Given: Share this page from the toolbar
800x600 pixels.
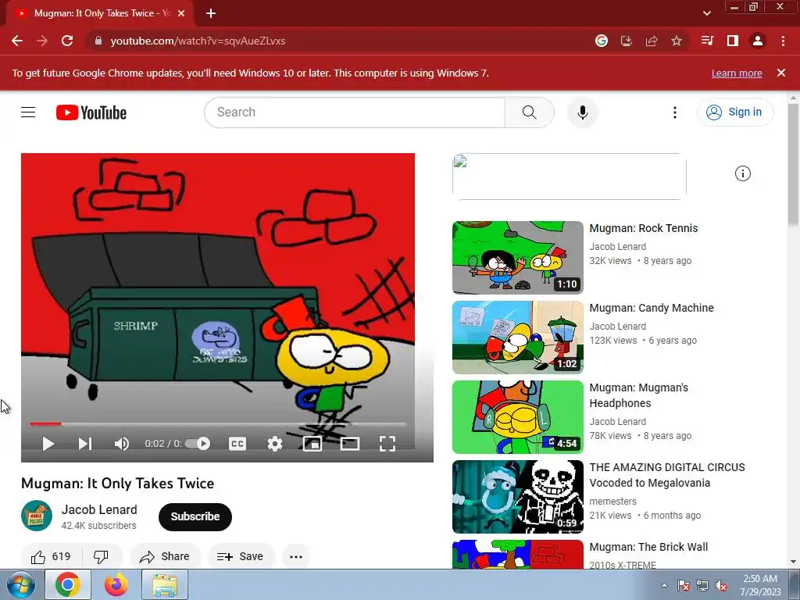Looking at the screenshot, I should tap(652, 41).
